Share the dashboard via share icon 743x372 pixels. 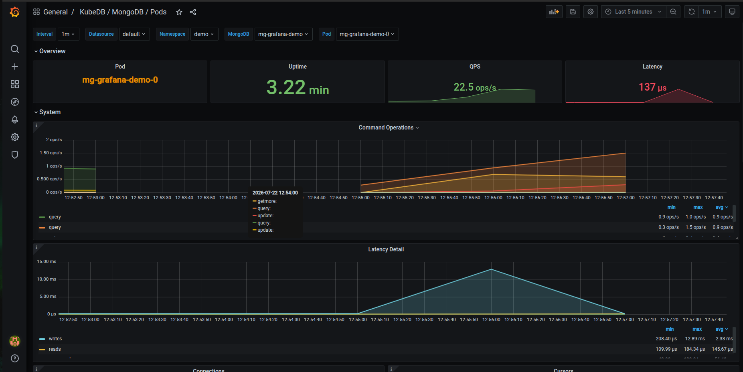193,12
